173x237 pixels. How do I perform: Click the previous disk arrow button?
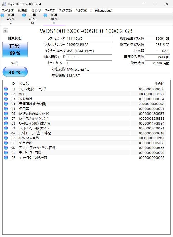click(x=5, y=31)
